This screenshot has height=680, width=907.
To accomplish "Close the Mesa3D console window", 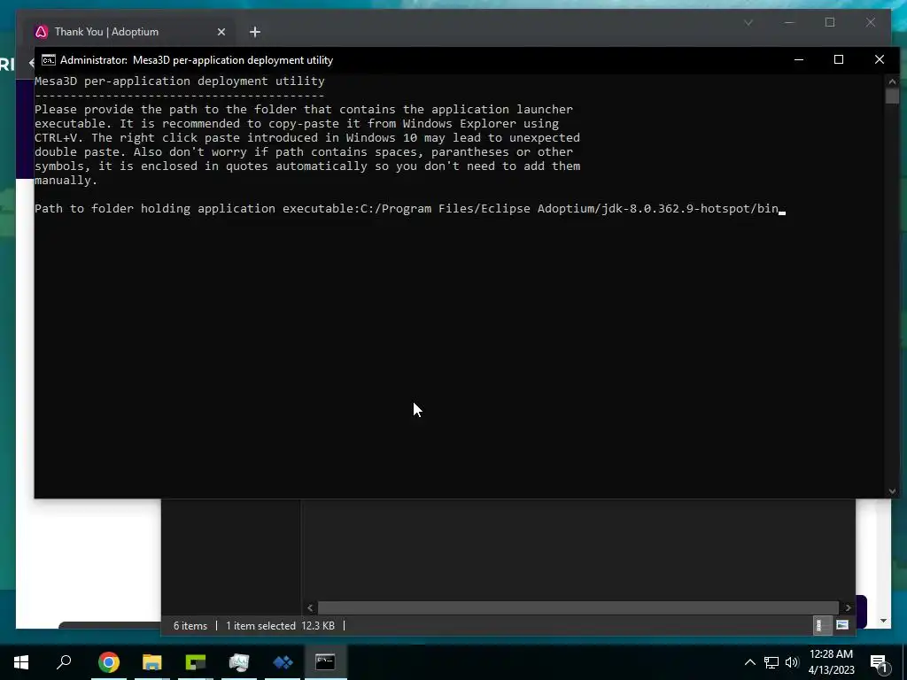I will coord(880,60).
